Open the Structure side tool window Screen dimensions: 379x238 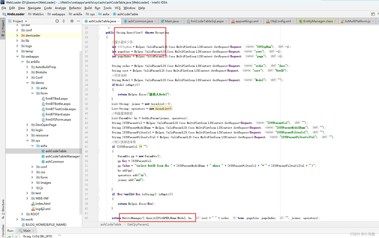tap(3, 209)
